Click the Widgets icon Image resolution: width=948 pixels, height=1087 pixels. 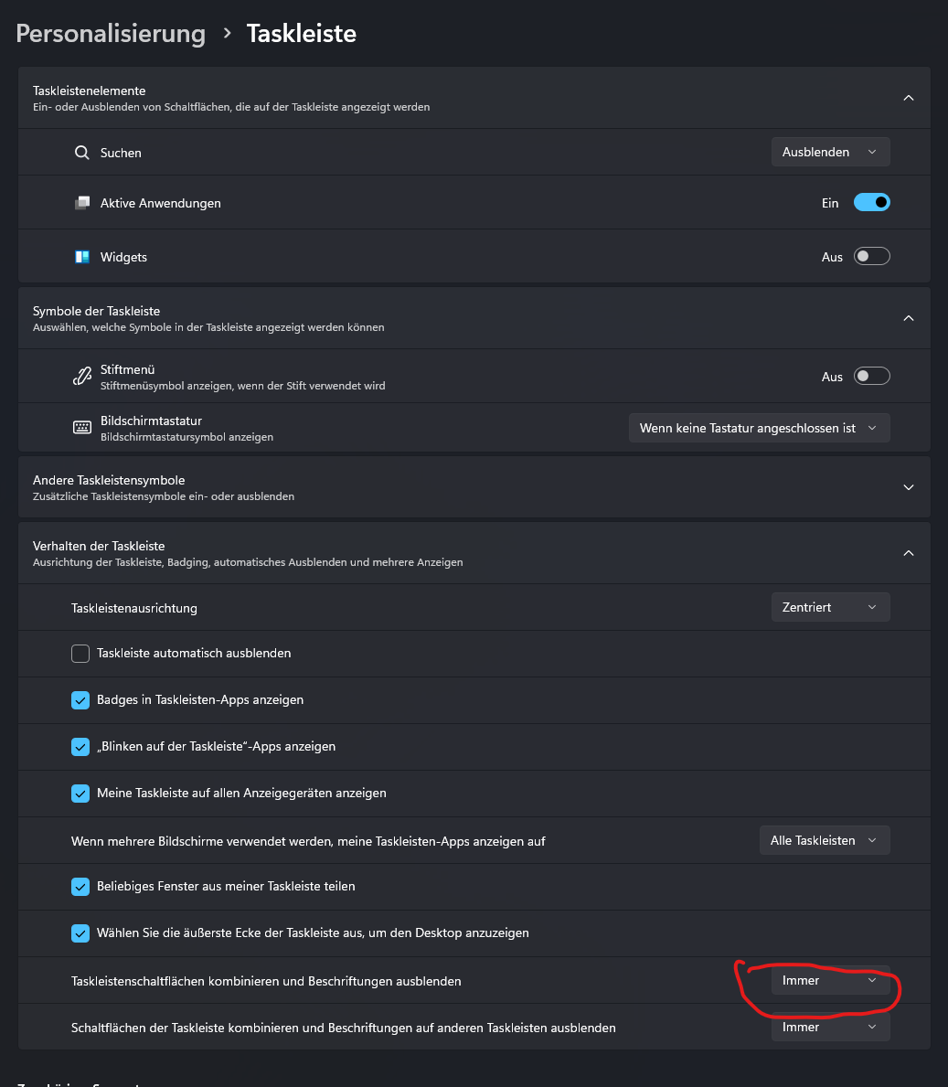click(82, 257)
